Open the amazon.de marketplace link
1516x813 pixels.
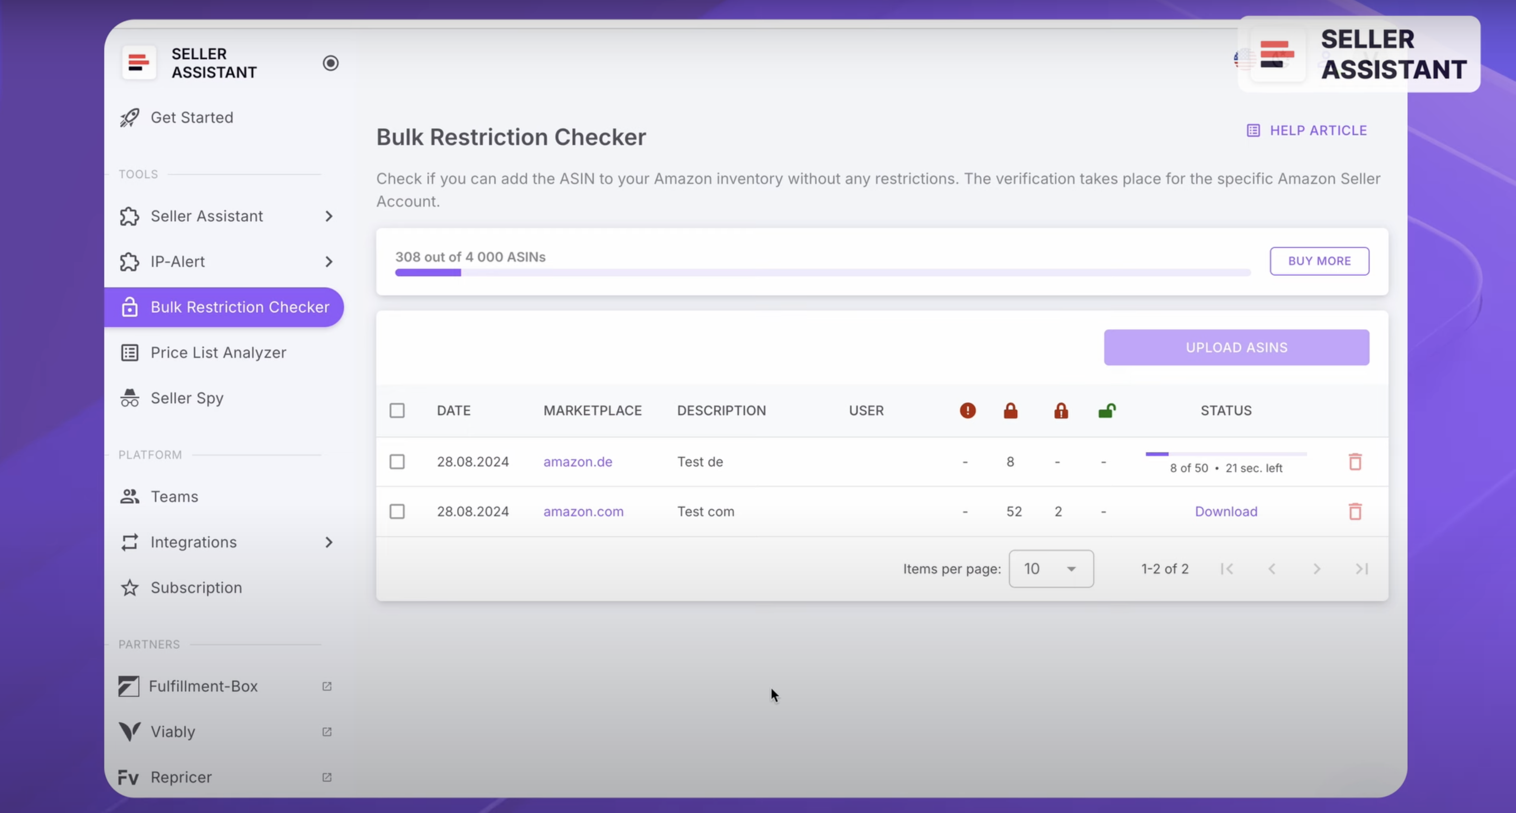tap(577, 461)
